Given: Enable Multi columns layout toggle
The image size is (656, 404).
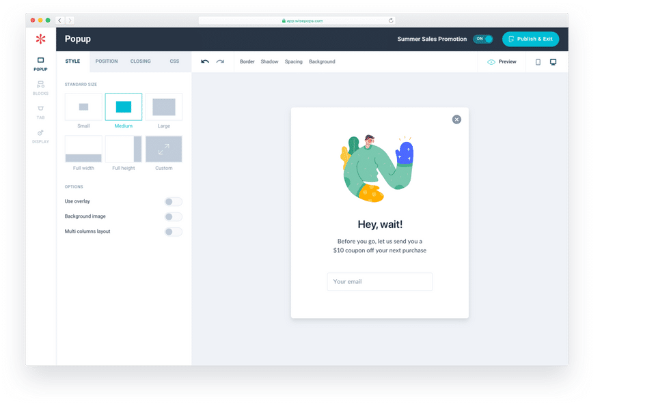Looking at the screenshot, I should [x=173, y=232].
